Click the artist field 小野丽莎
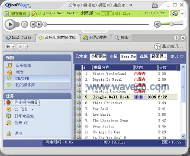The width and height of the screenshot is (190, 156). pos(98,57)
